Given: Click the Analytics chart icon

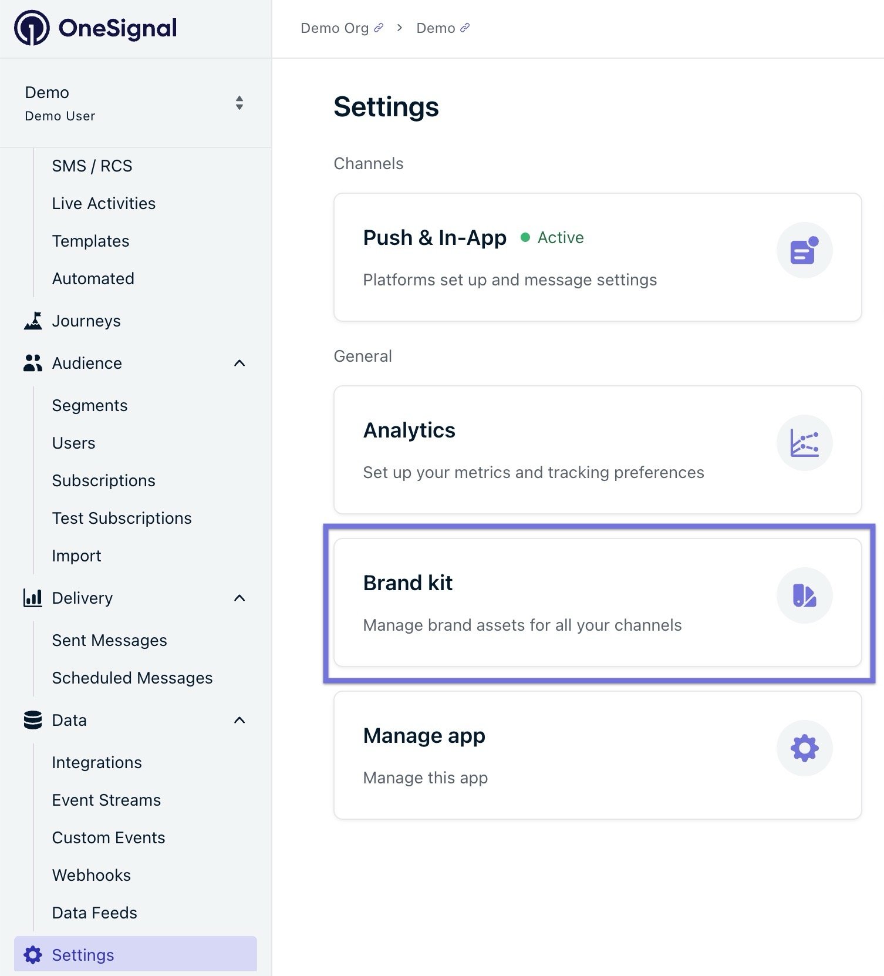Looking at the screenshot, I should pyautogui.click(x=804, y=443).
